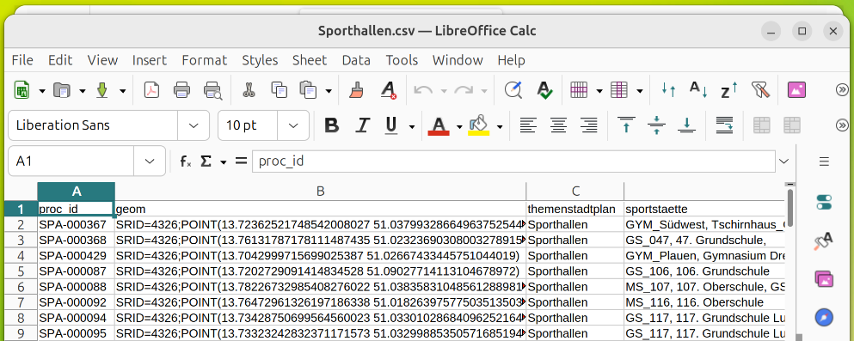Open the Function Wizard
The image size is (854, 341).
click(x=186, y=161)
